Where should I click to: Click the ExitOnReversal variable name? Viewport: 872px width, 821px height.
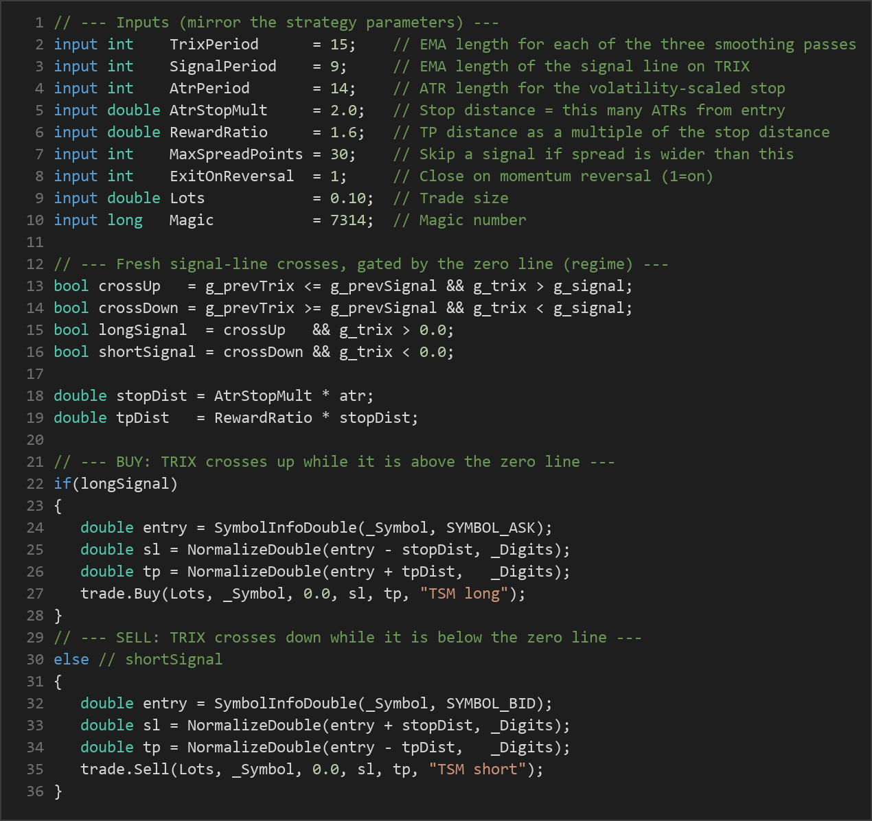[232, 176]
